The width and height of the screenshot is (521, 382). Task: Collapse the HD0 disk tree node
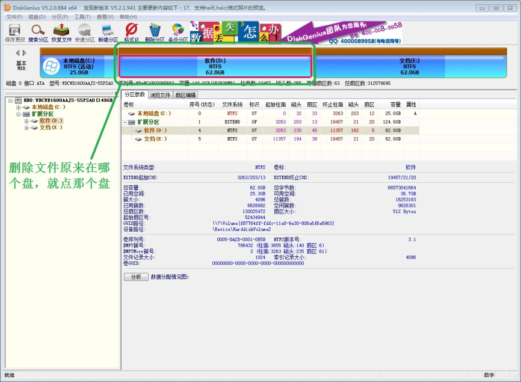10,100
